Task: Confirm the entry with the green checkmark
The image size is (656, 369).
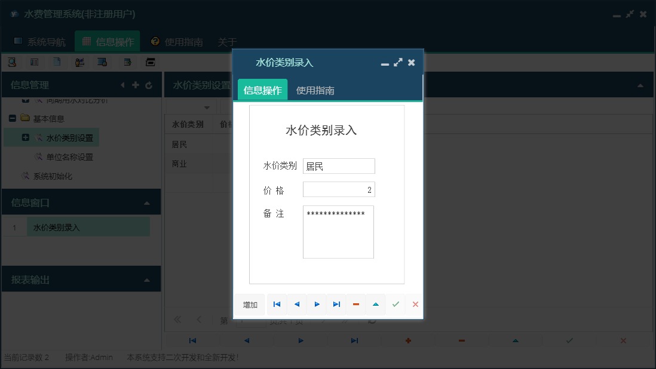Action: [x=396, y=305]
